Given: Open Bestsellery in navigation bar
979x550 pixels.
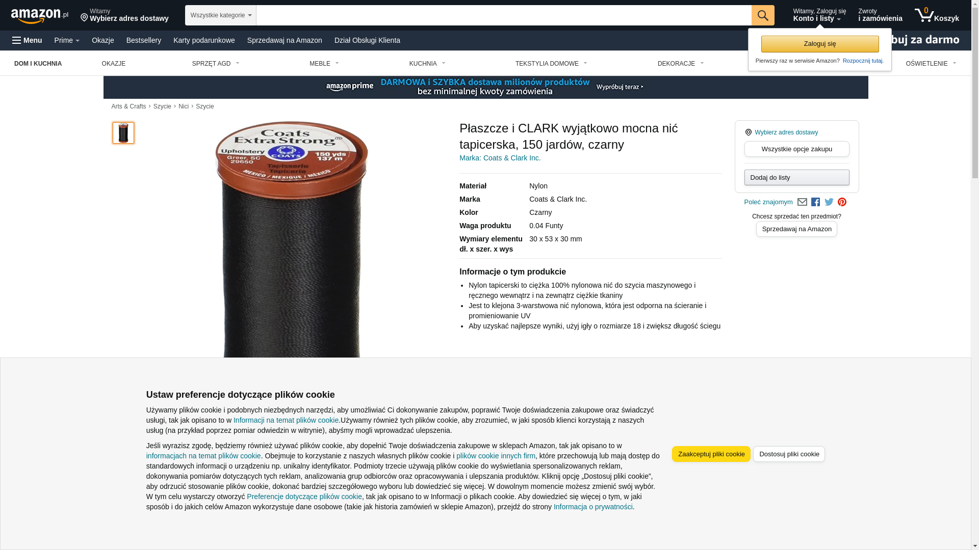Looking at the screenshot, I should click(x=144, y=40).
